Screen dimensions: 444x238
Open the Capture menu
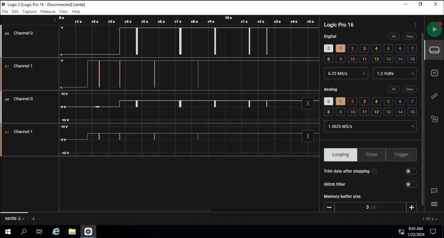click(x=29, y=11)
